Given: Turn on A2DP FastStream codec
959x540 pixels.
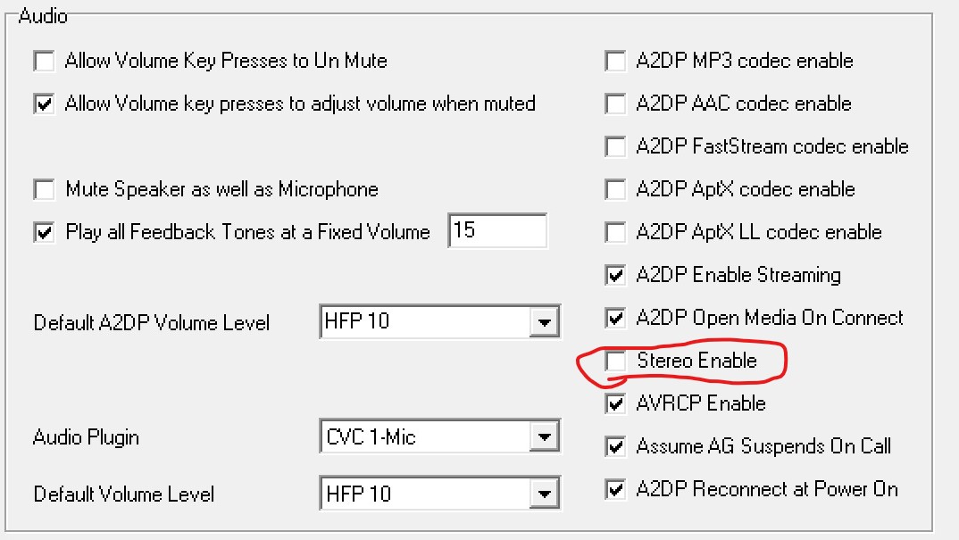Looking at the screenshot, I should point(615,147).
